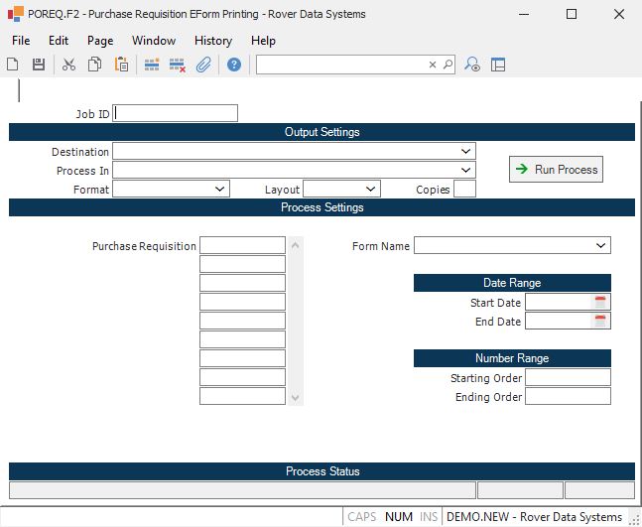Image resolution: width=642 pixels, height=527 pixels.
Task: Click the New record toolbar icon
Action: pos(13,65)
